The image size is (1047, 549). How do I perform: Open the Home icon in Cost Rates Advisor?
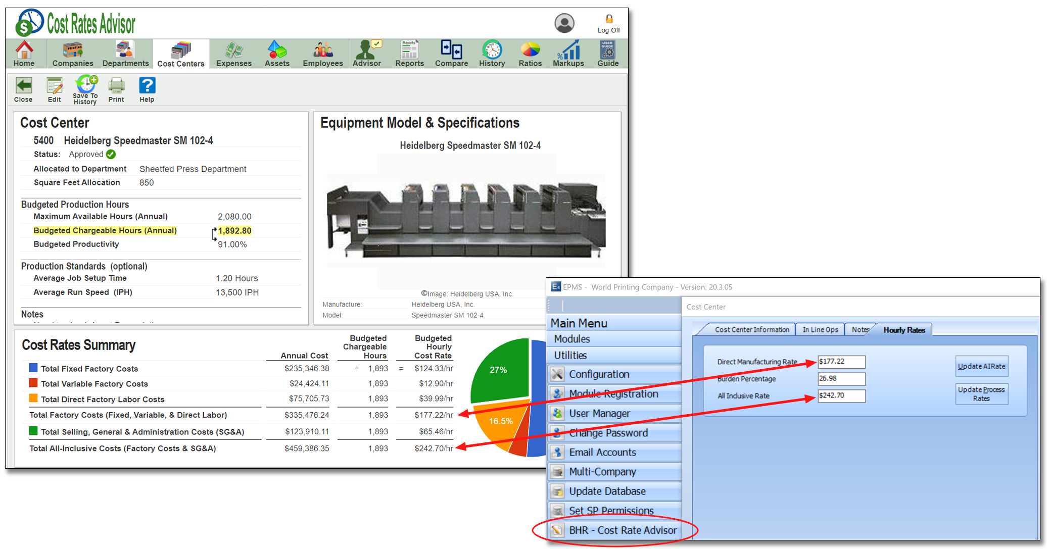click(24, 54)
